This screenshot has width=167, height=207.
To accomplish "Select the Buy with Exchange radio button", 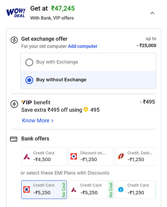I will tap(29, 62).
